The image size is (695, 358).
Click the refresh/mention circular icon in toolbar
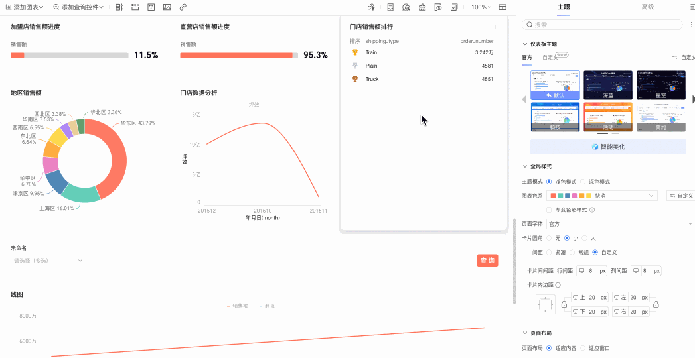[406, 7]
